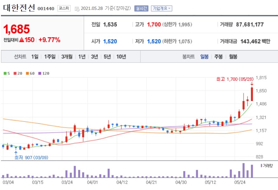
Task: Click the red up-triangle change icon
Action: click(22, 40)
